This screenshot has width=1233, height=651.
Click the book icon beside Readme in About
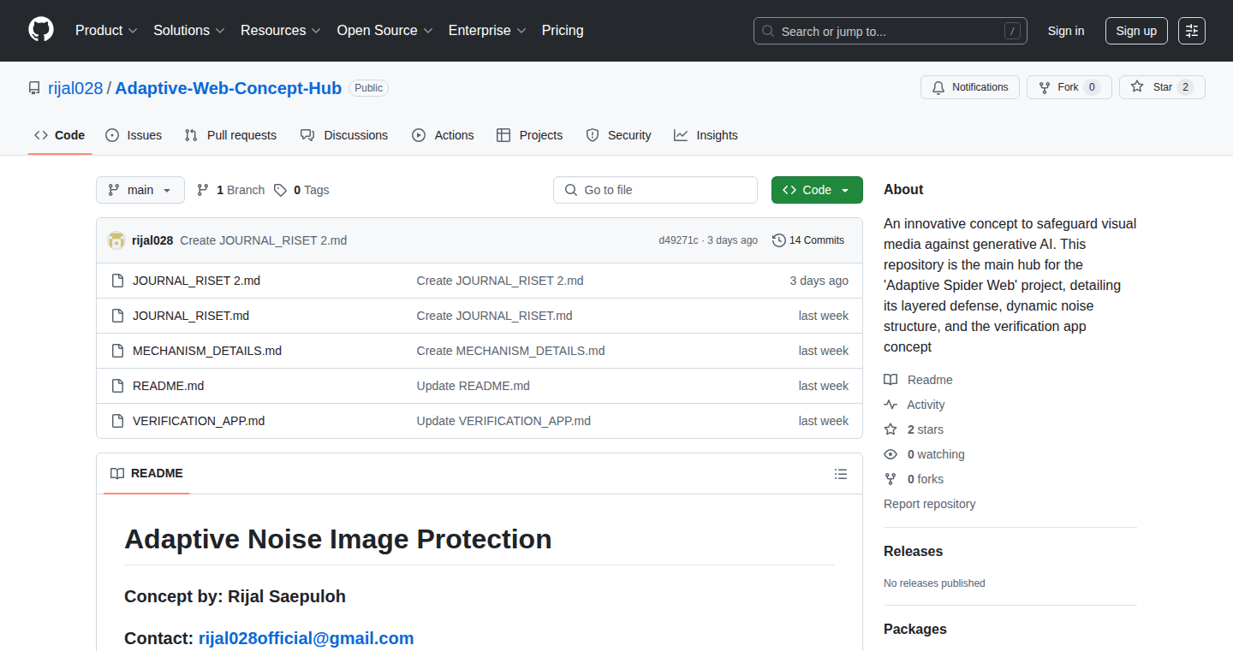[890, 380]
